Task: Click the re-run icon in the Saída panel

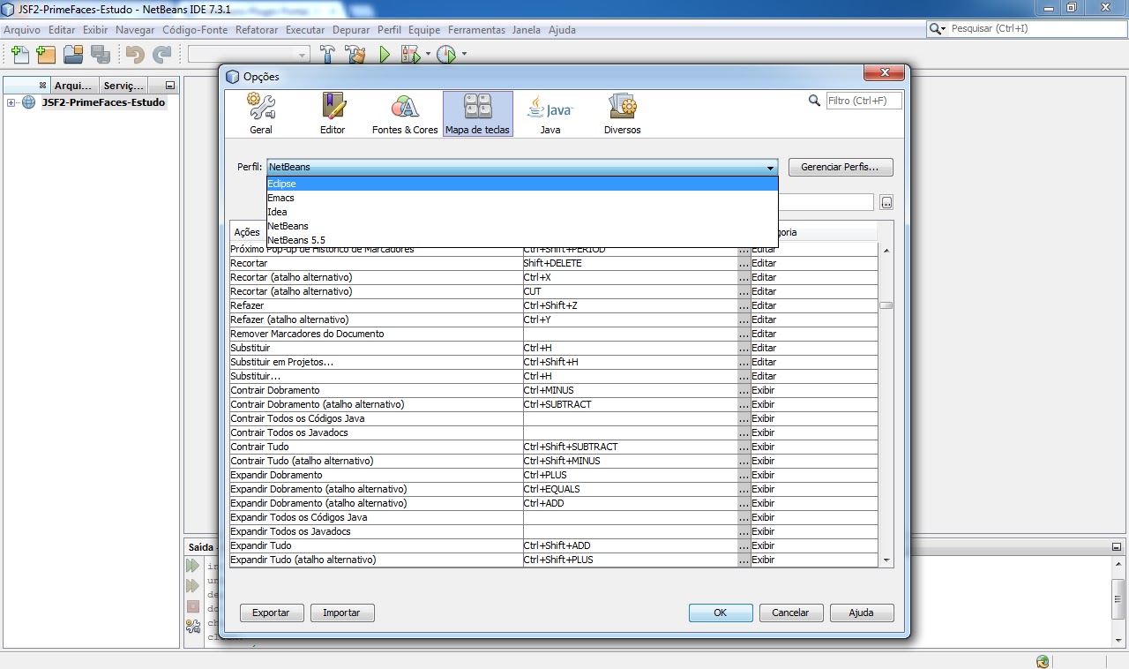Action: coord(192,565)
